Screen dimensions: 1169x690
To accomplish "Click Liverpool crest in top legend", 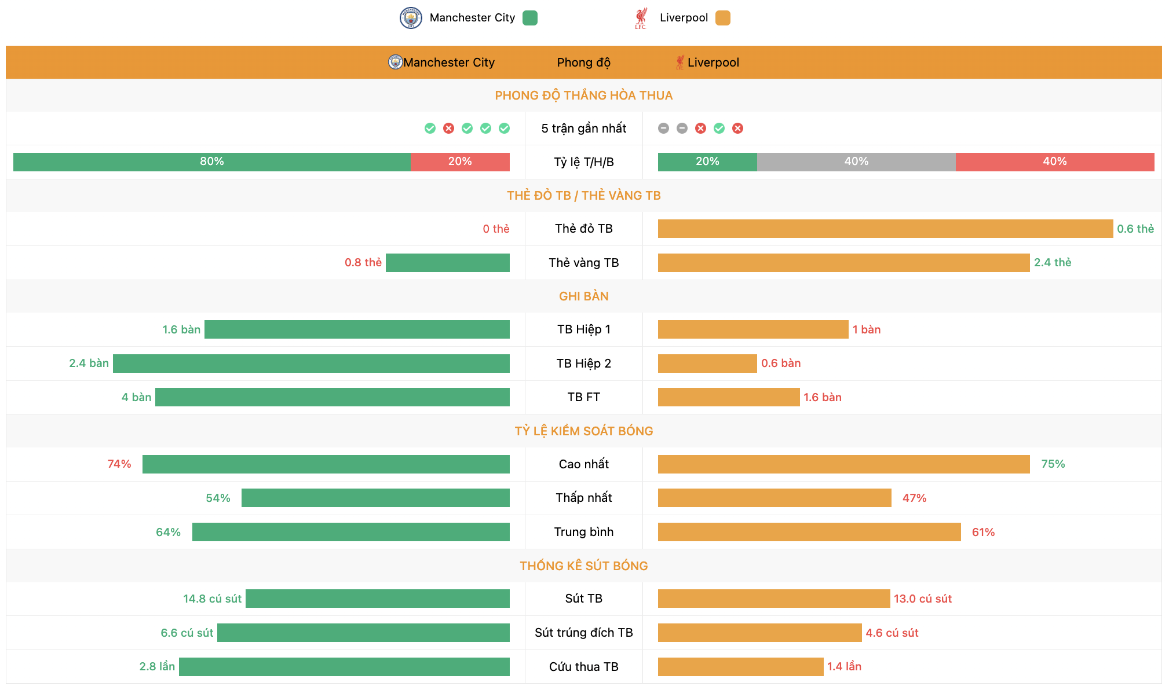I will point(641,18).
